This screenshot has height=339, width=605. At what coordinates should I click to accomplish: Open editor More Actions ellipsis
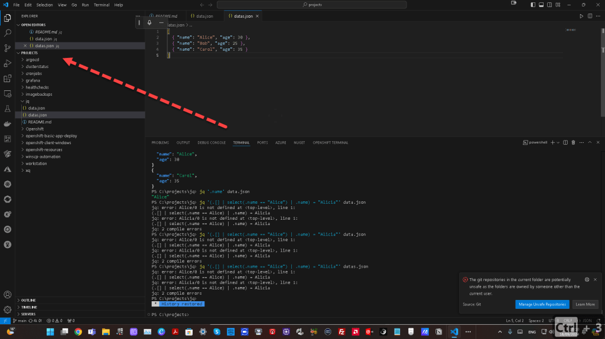pyautogui.click(x=598, y=16)
